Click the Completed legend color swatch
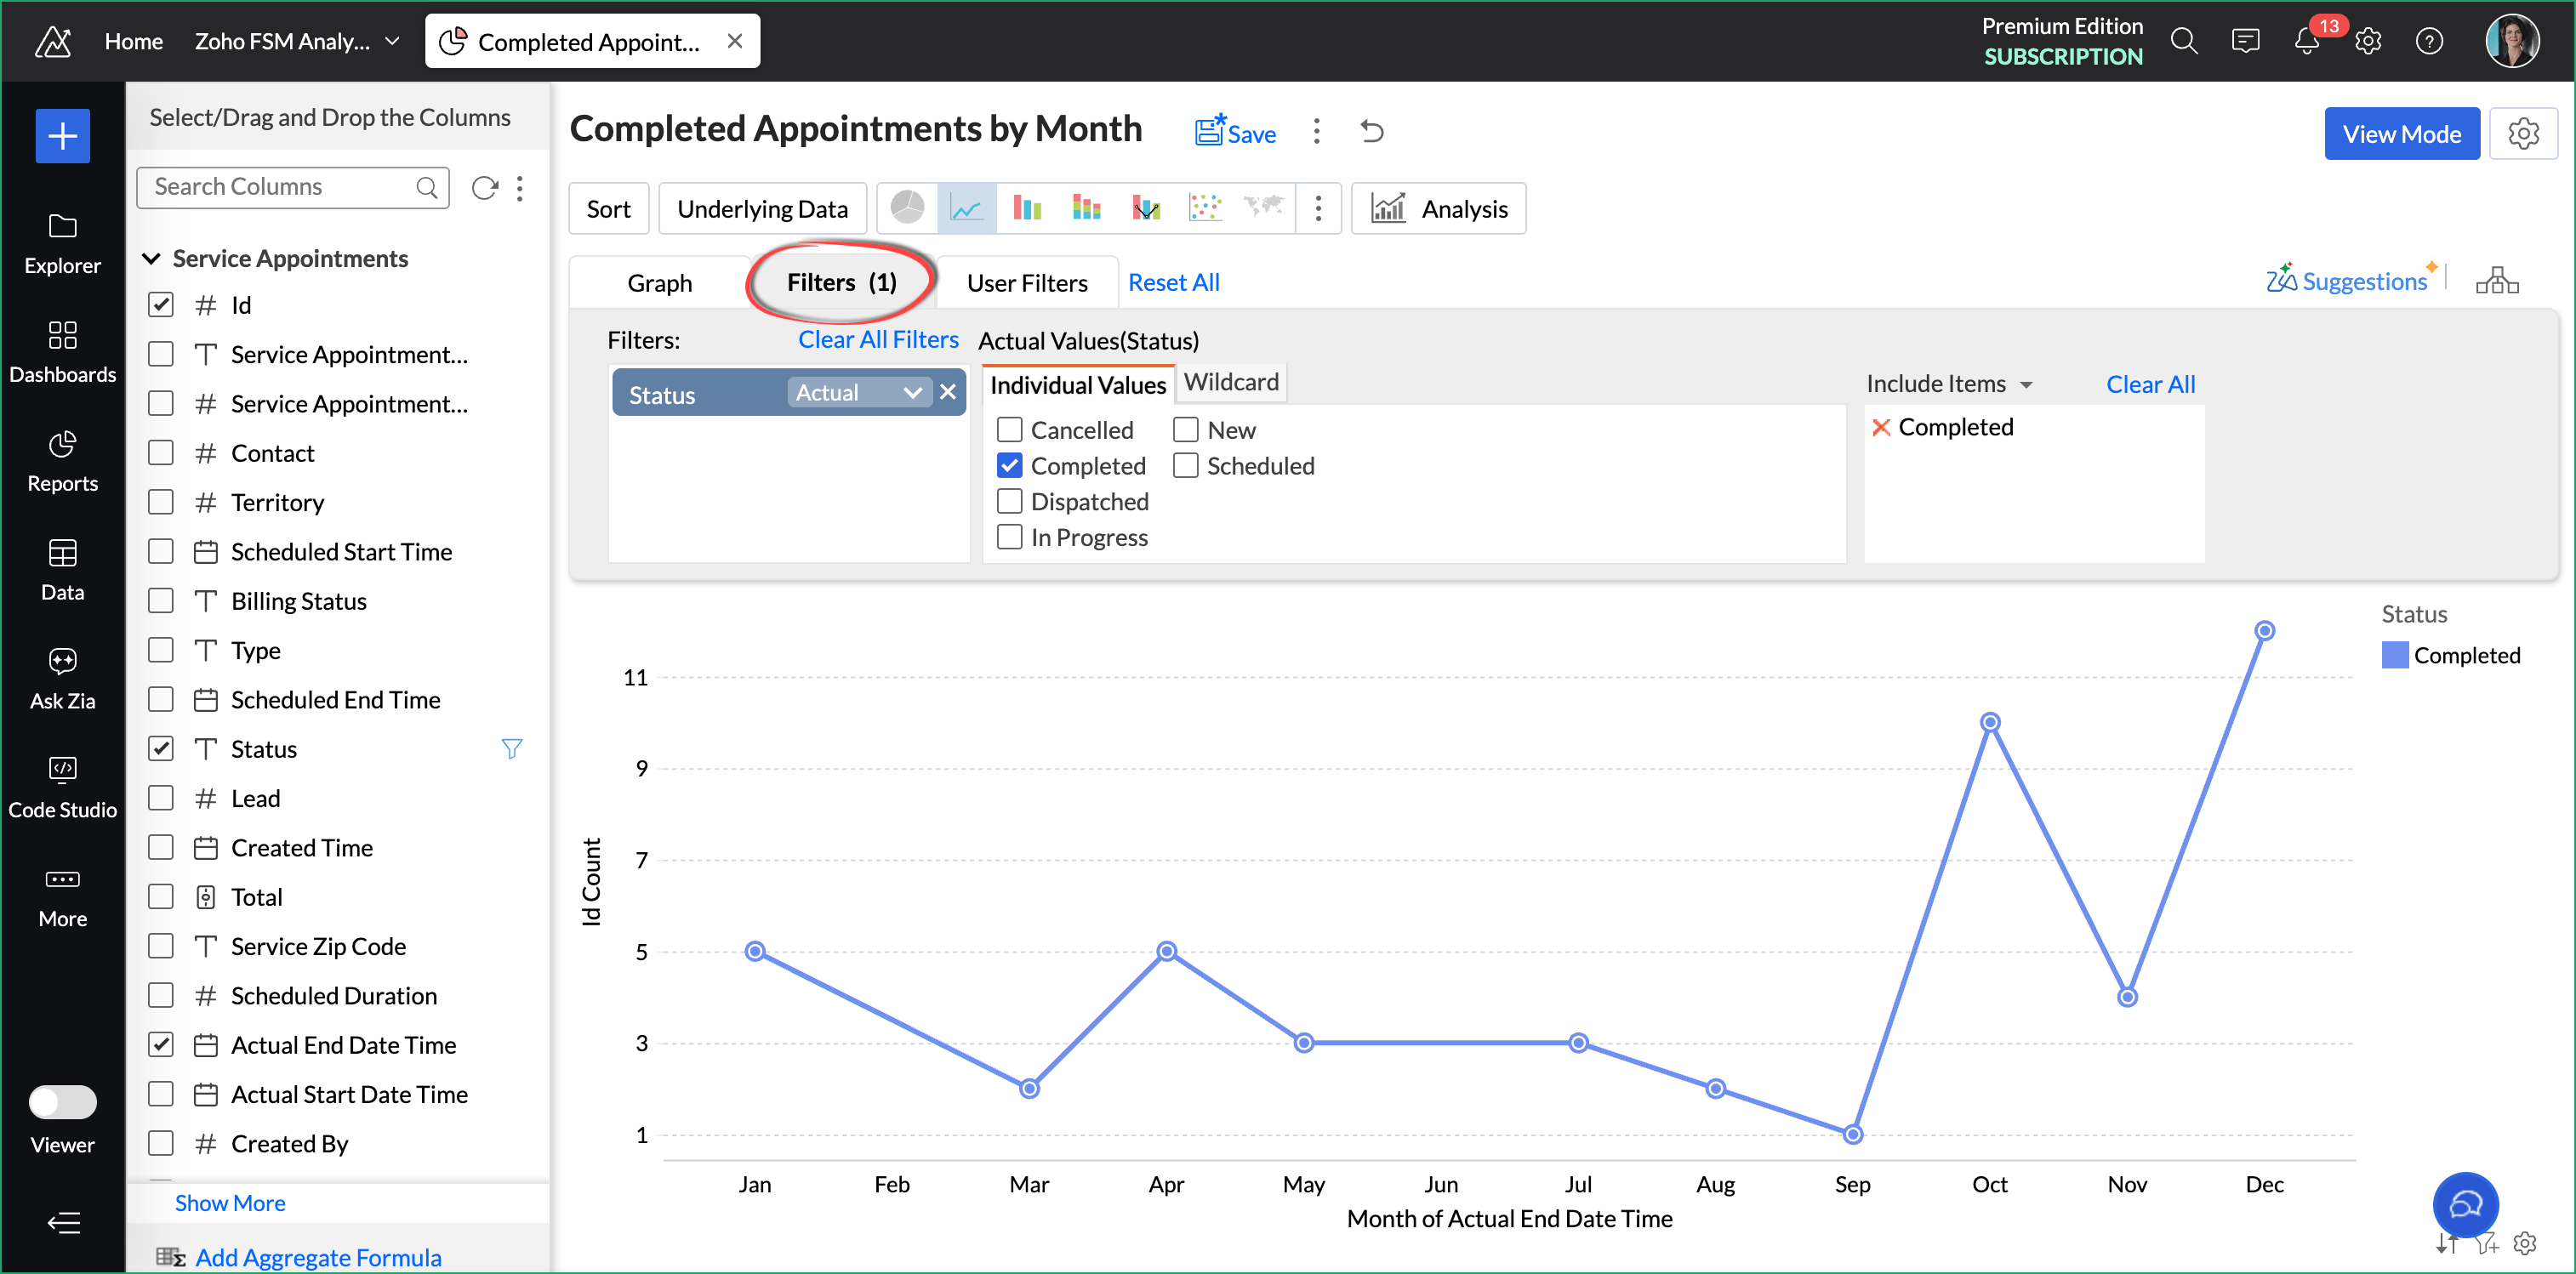This screenshot has height=1274, width=2576. pos(2394,655)
